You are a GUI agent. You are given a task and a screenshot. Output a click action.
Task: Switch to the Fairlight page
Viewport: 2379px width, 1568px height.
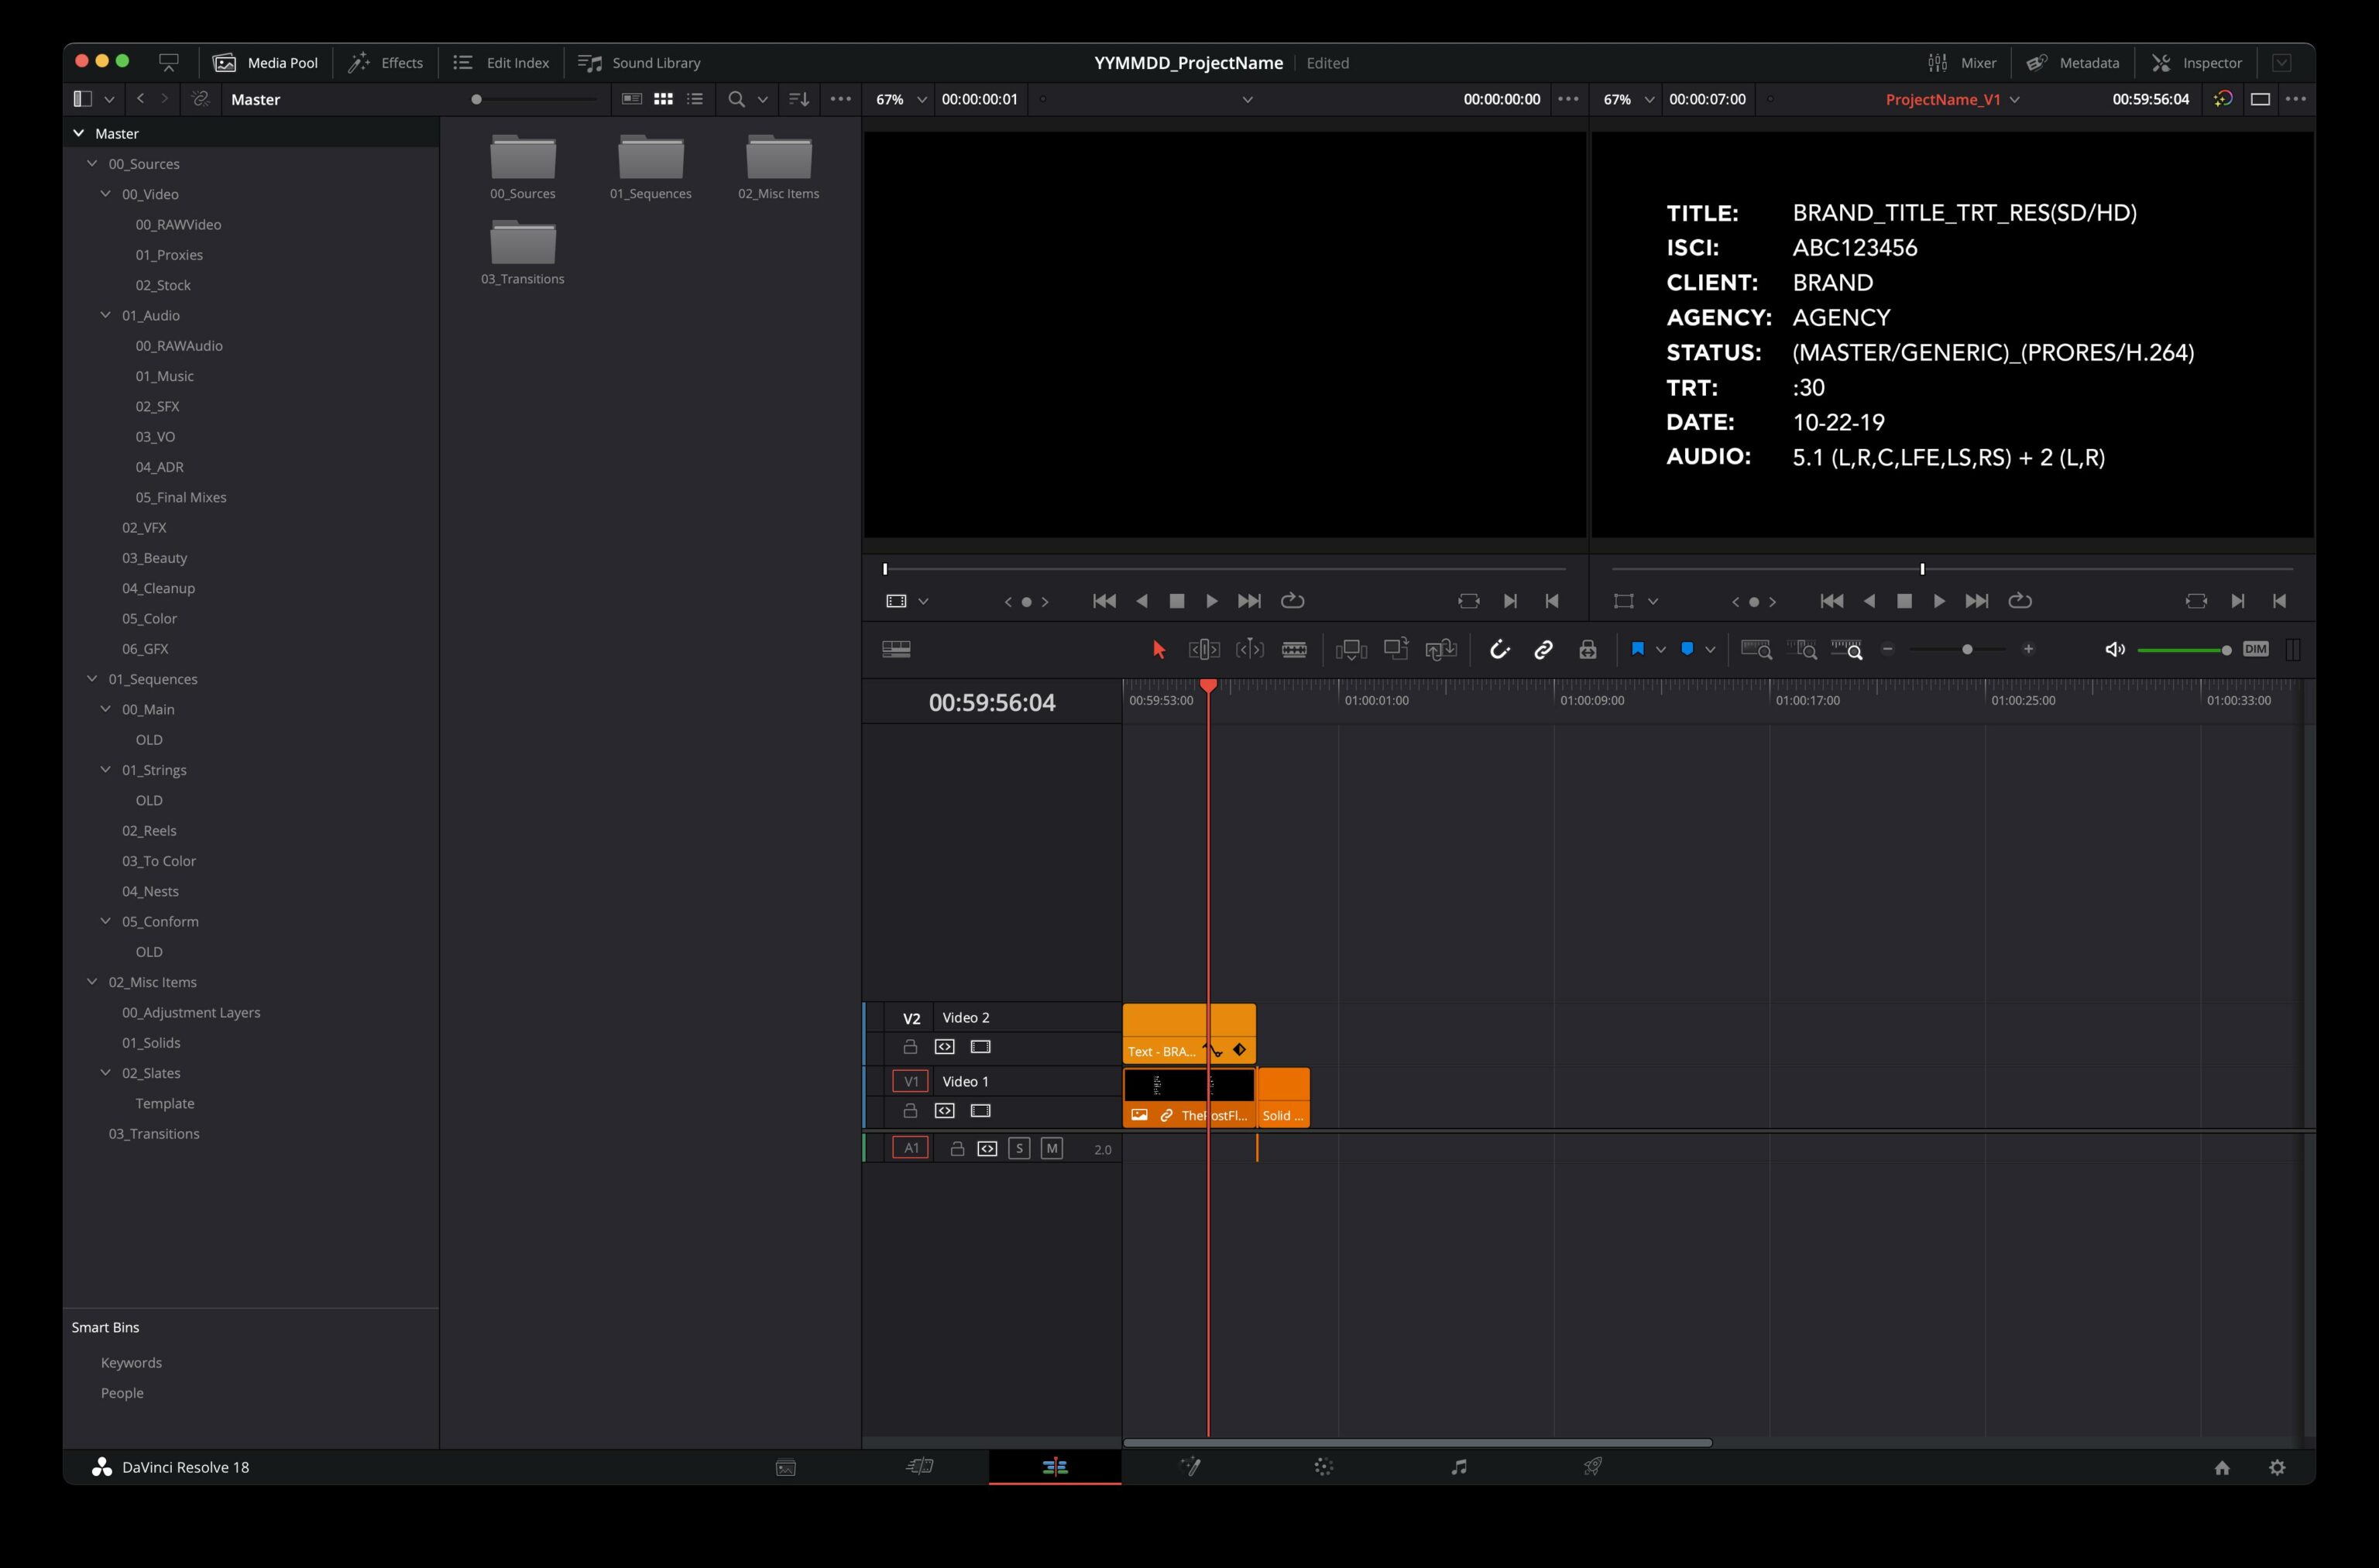click(x=1459, y=1466)
